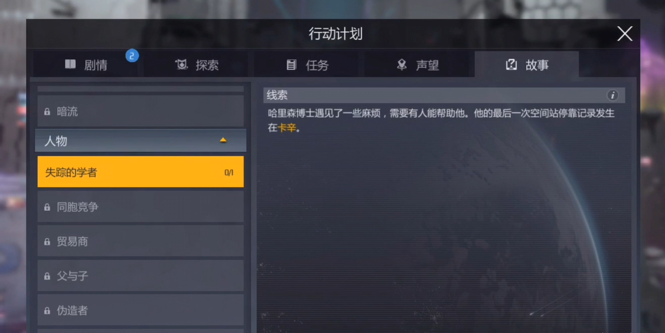This screenshot has height=333, width=665.
Task: Select the 失踪的学者 story entry
Action: pos(141,172)
